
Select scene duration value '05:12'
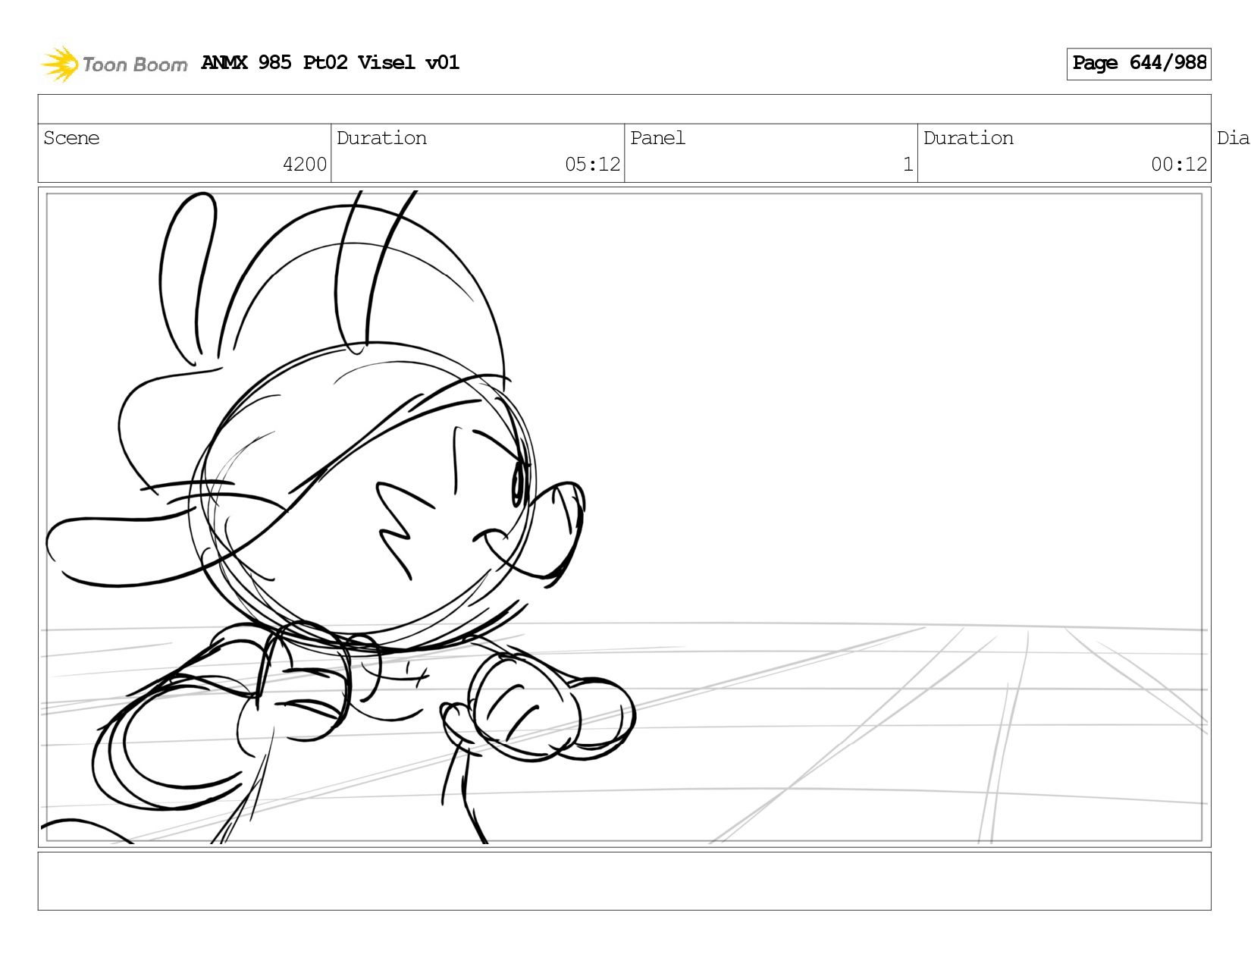[x=592, y=165]
